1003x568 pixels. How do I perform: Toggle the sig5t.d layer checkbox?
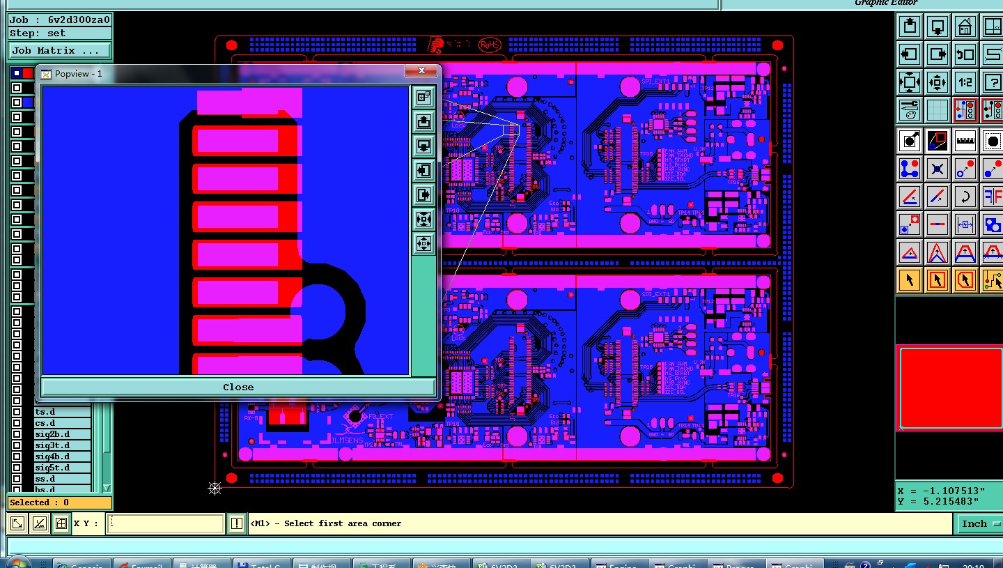[x=17, y=468]
